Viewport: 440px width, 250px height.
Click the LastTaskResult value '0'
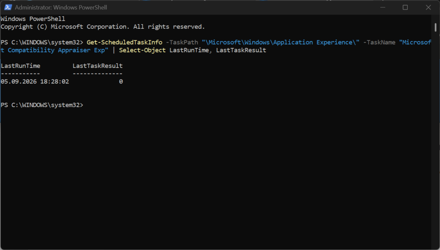pos(121,81)
